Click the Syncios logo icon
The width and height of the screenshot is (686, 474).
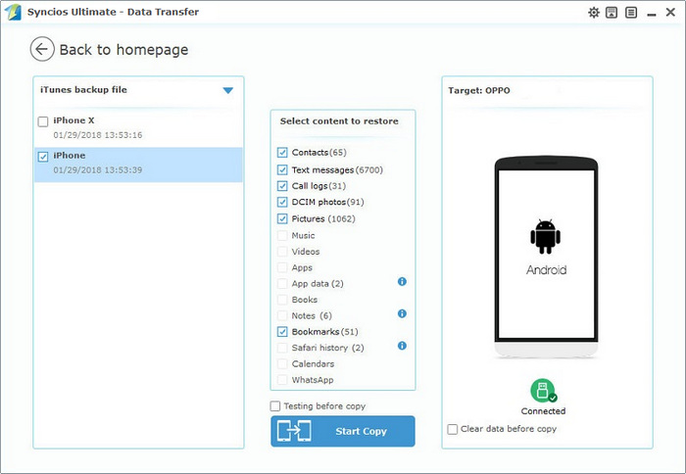click(13, 12)
